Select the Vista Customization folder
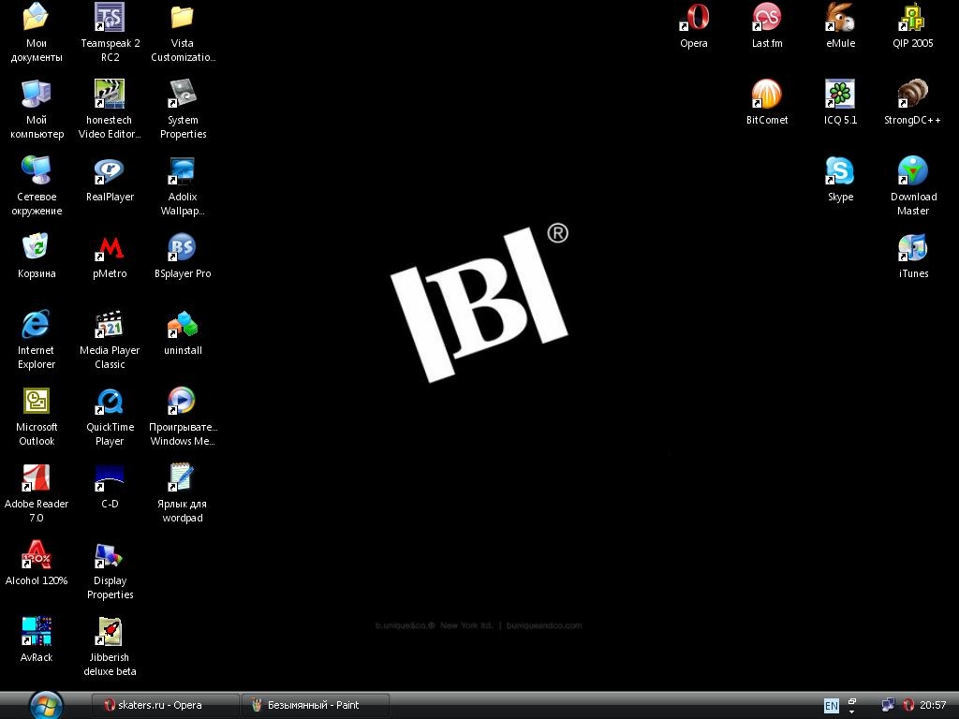The image size is (959, 719). click(183, 19)
